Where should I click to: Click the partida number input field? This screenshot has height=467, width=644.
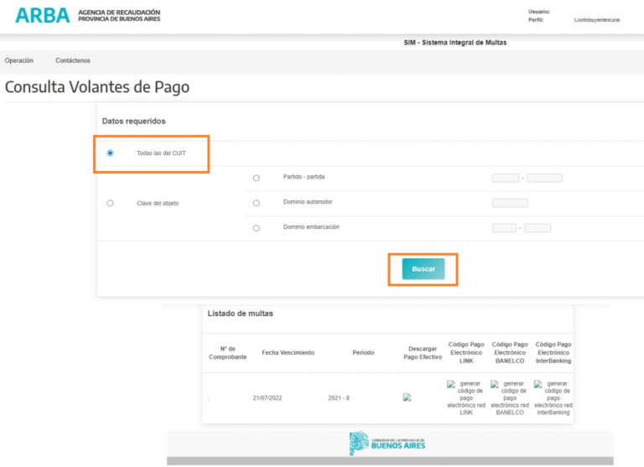544,178
